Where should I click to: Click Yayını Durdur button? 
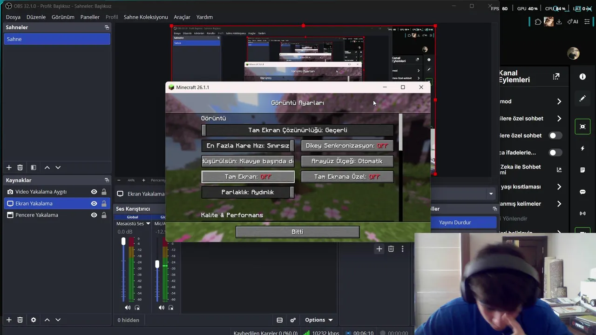point(455,222)
